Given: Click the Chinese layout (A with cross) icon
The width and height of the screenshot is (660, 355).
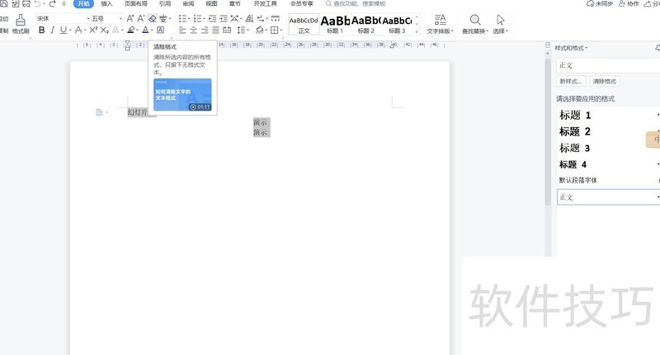Looking at the screenshot, I should 234,18.
